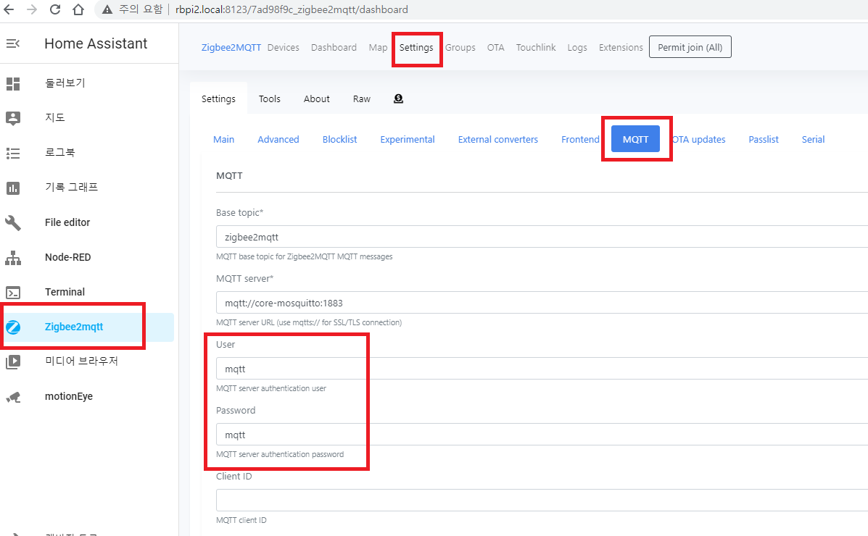868x536 pixels.
Task: Open the Touchlink page
Action: click(536, 48)
